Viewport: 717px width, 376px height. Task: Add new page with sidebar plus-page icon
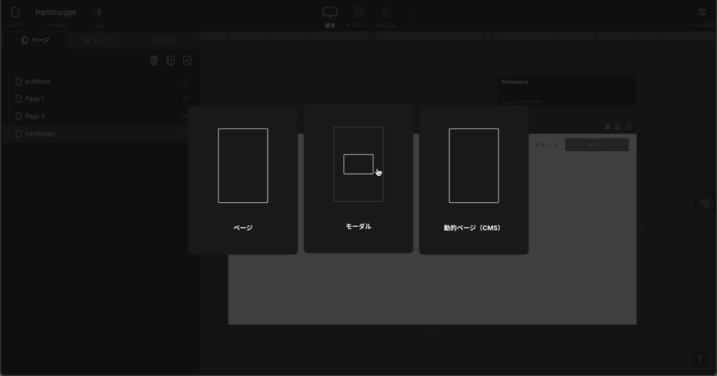click(x=187, y=60)
